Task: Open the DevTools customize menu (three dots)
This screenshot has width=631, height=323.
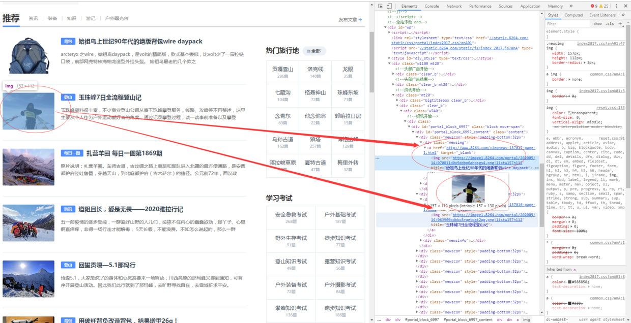Action: [617, 6]
